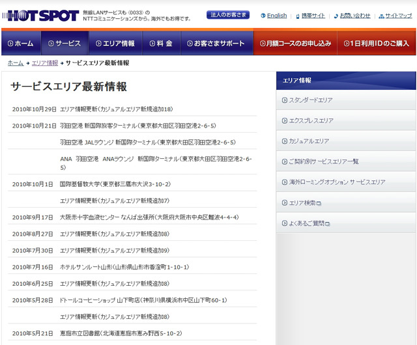Screen dimensions: 417x345
Task: Click カジュアルエリア新規追加7 entry
Action: pos(115,200)
